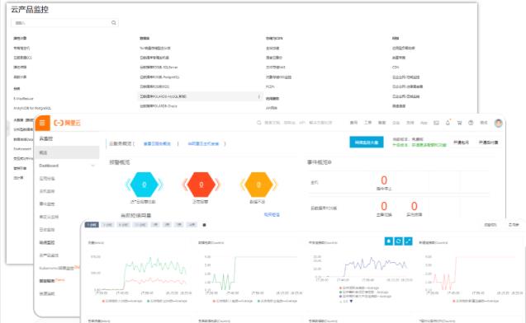Expand the Dashboard chevron in the left sidebar

click(93, 166)
